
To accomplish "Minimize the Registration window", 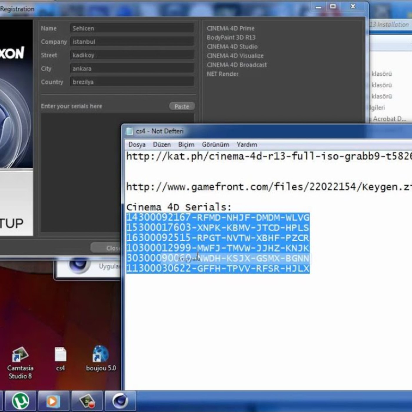I will pyautogui.click(x=318, y=7).
